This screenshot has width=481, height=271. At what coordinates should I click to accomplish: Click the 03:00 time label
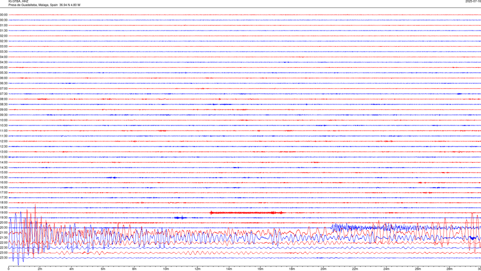pos(4,46)
